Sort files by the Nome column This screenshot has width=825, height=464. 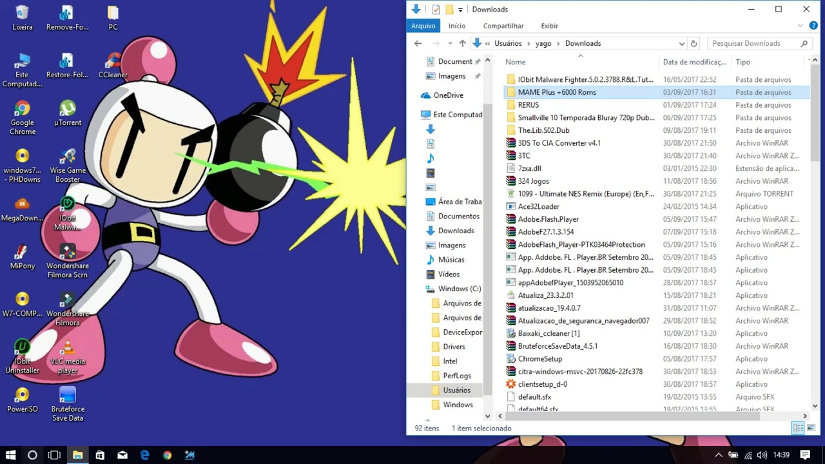tap(580, 62)
